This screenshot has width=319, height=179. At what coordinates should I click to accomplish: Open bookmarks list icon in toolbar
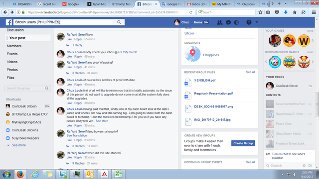[268, 12]
